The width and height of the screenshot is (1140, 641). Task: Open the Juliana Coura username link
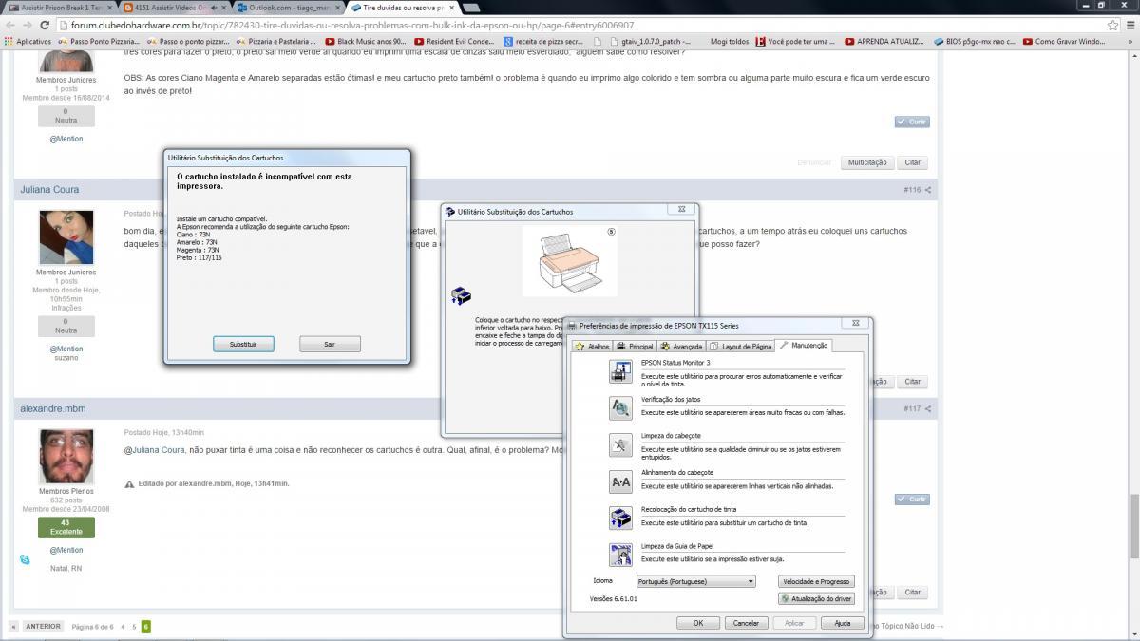[x=49, y=190]
